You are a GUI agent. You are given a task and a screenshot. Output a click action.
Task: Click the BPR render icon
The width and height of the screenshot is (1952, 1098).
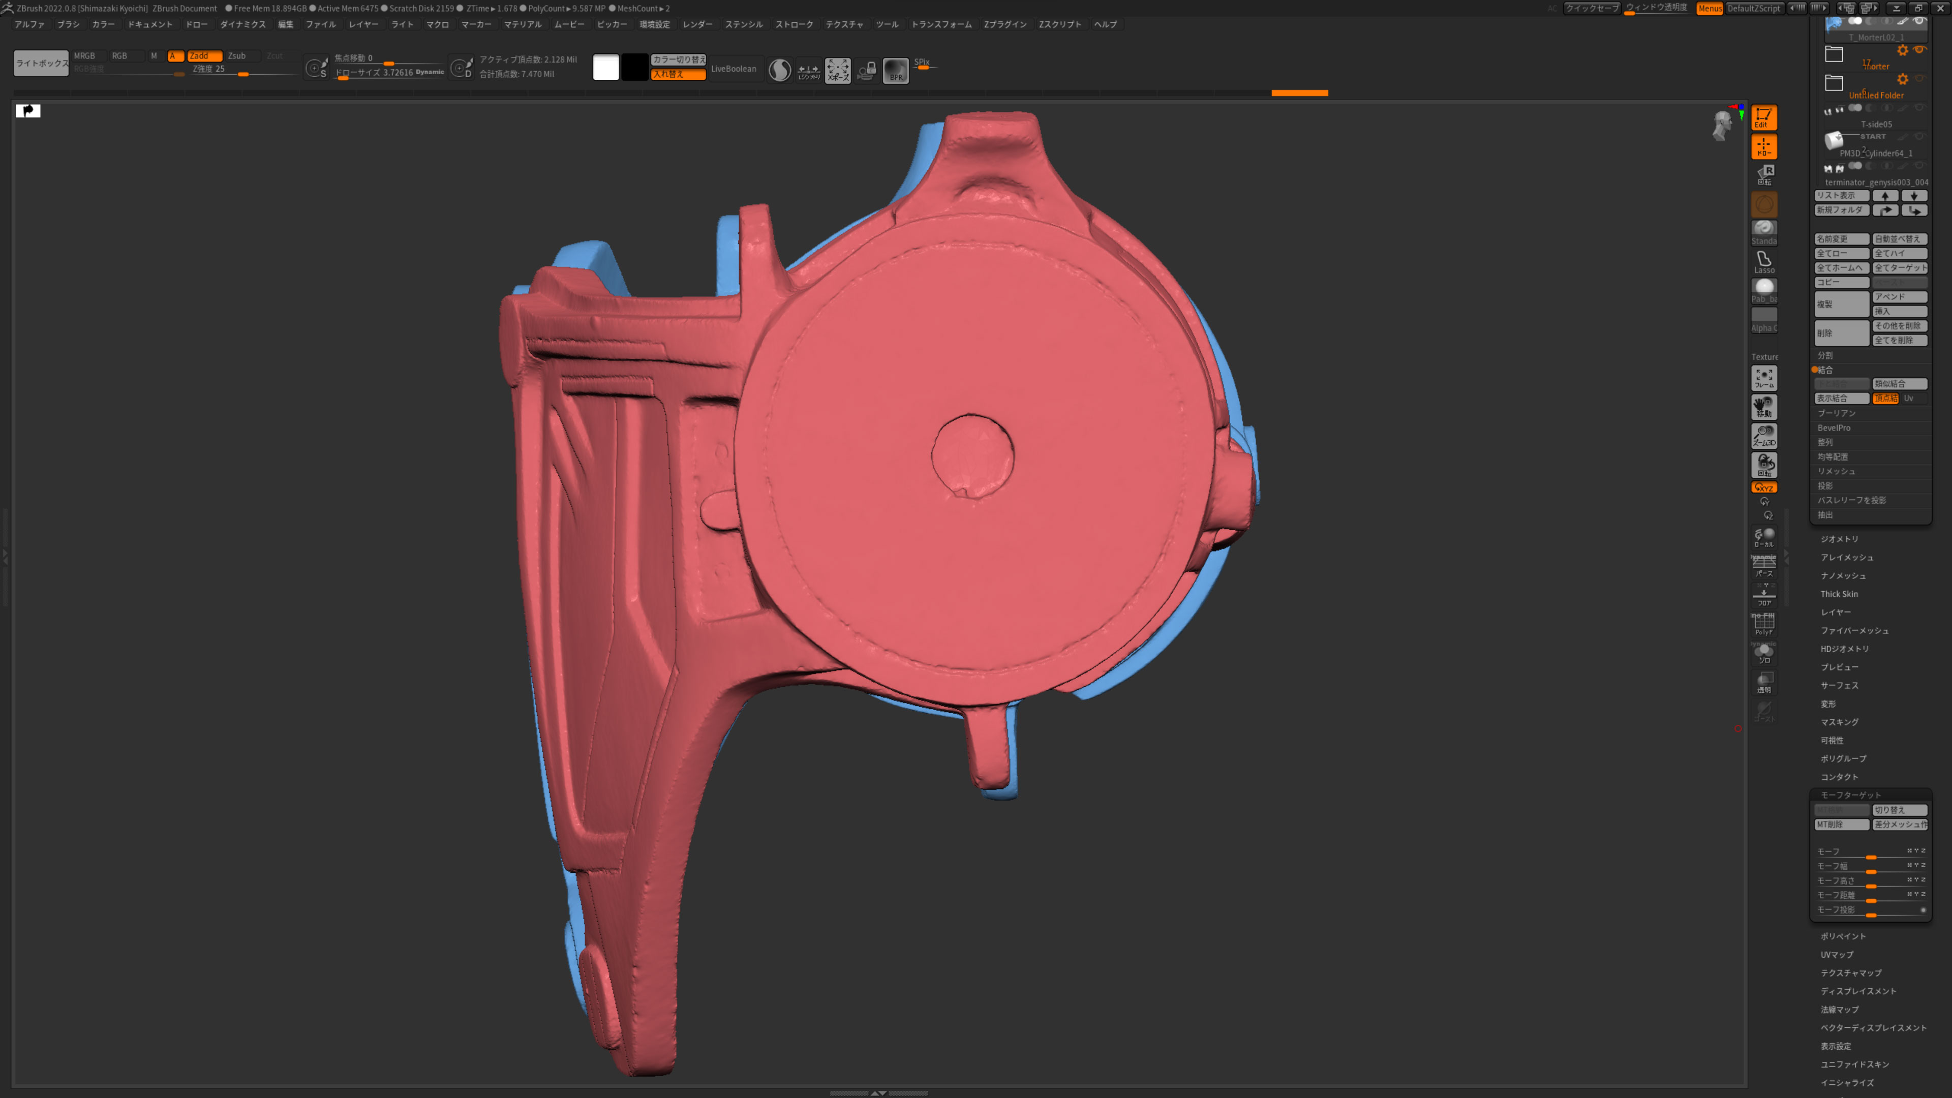click(895, 71)
